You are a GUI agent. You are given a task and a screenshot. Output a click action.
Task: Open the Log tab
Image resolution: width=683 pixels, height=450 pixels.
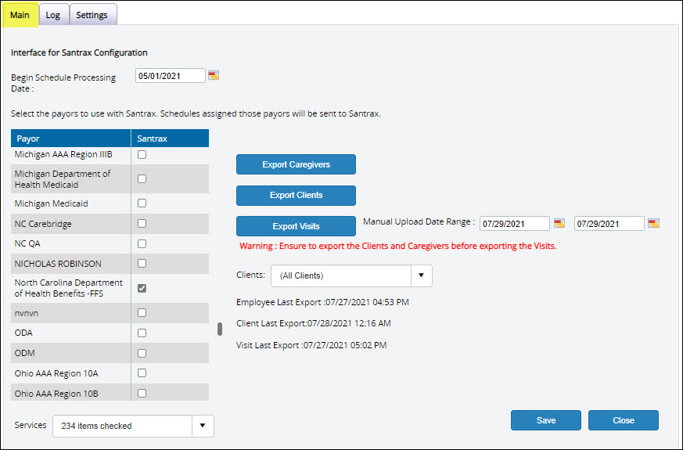pos(53,15)
